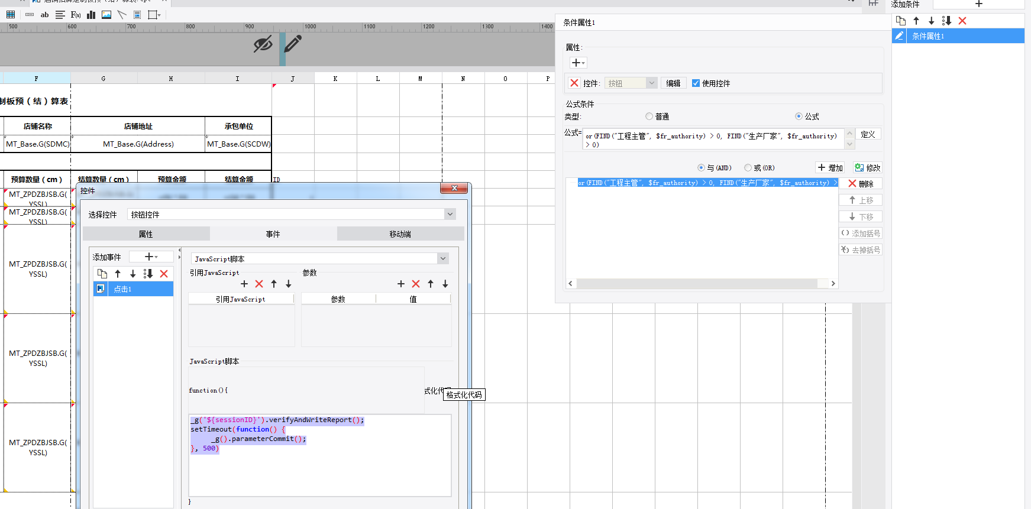This screenshot has width=1031, height=509.
Task: Delete parameter with red X under 参数
Action: pyautogui.click(x=416, y=284)
